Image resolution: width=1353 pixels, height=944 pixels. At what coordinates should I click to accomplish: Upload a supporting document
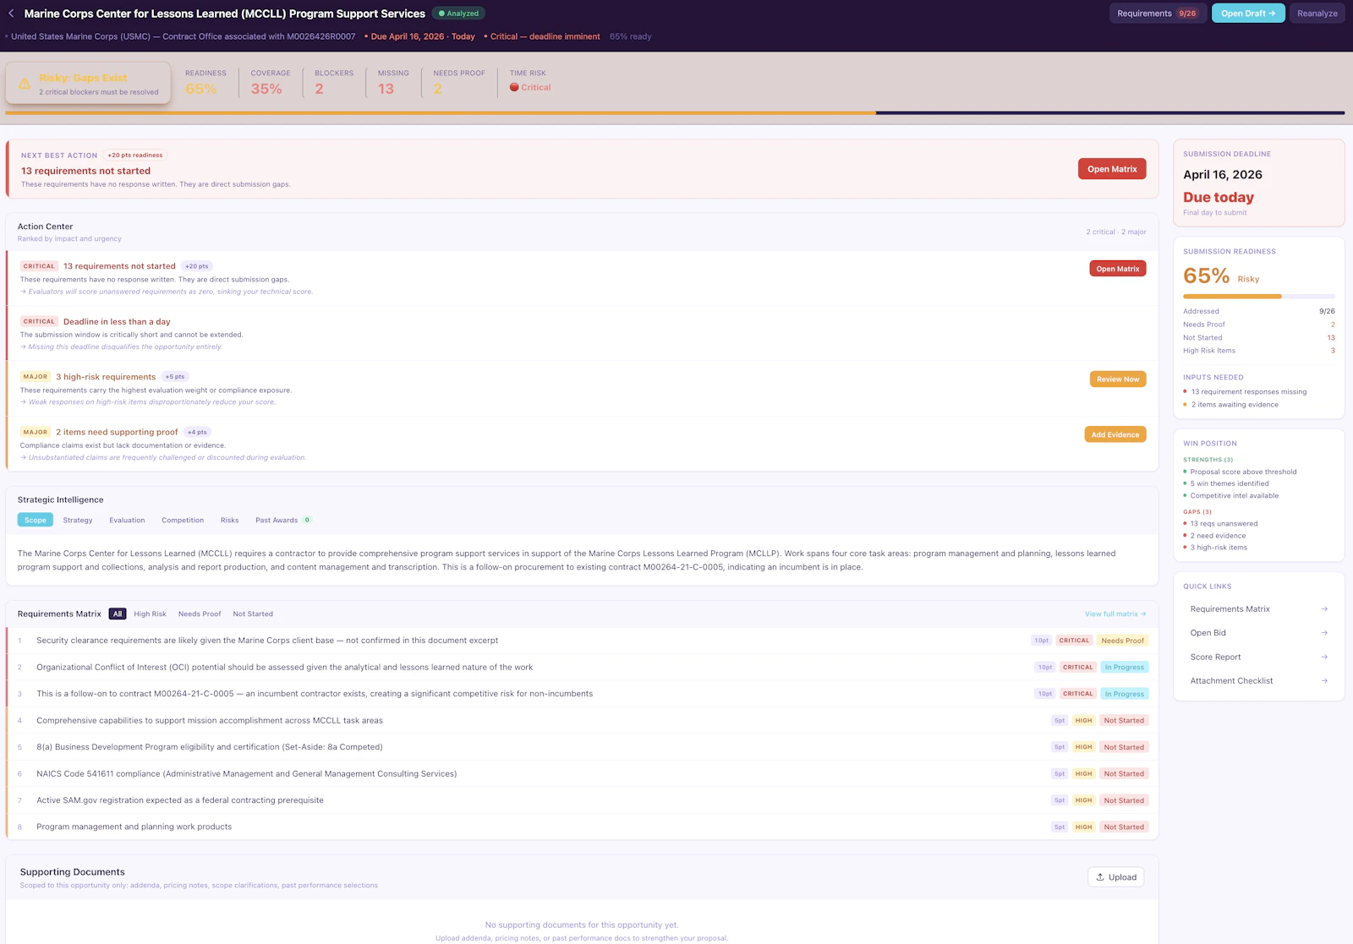[x=1116, y=877]
